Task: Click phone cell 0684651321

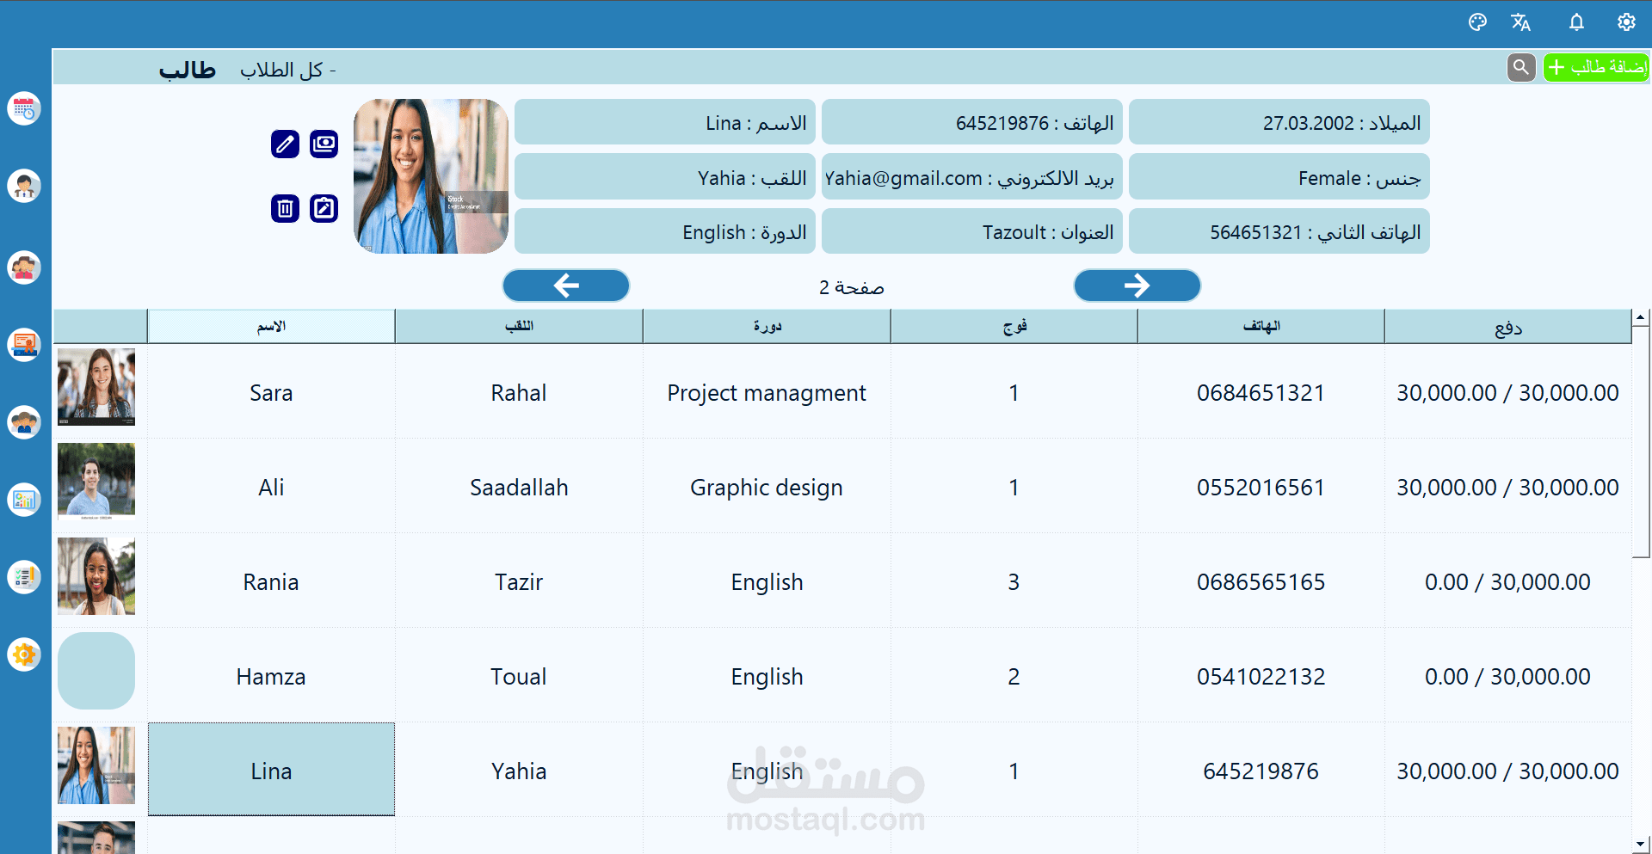Action: (1261, 392)
